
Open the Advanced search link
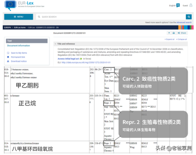coord(184,22)
